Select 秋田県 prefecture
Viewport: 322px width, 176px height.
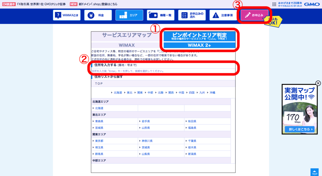point(192,121)
